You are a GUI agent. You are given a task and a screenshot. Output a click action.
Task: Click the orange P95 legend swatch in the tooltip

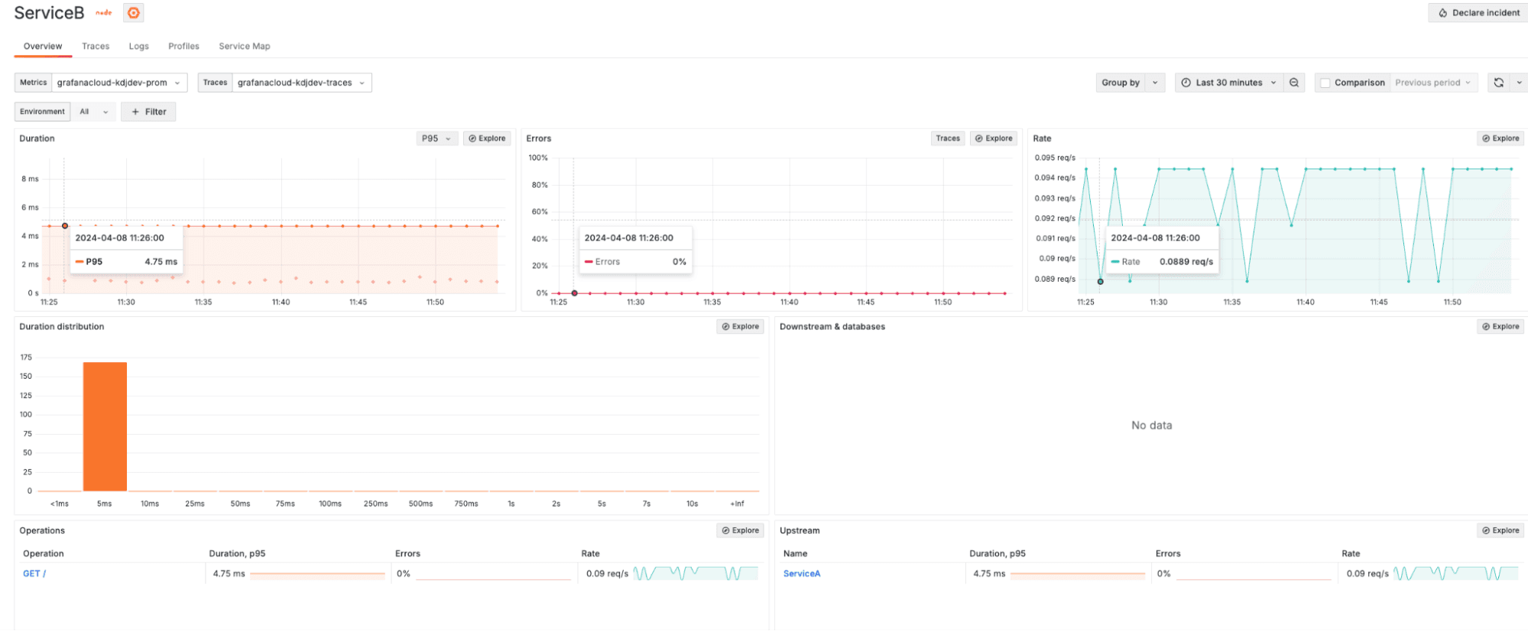79,261
